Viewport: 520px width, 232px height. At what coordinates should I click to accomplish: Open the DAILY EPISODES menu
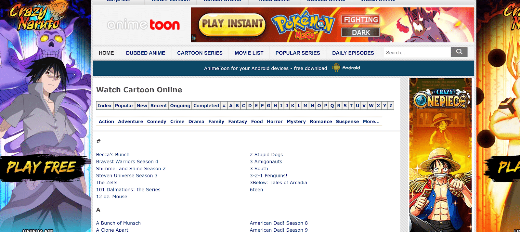(353, 53)
